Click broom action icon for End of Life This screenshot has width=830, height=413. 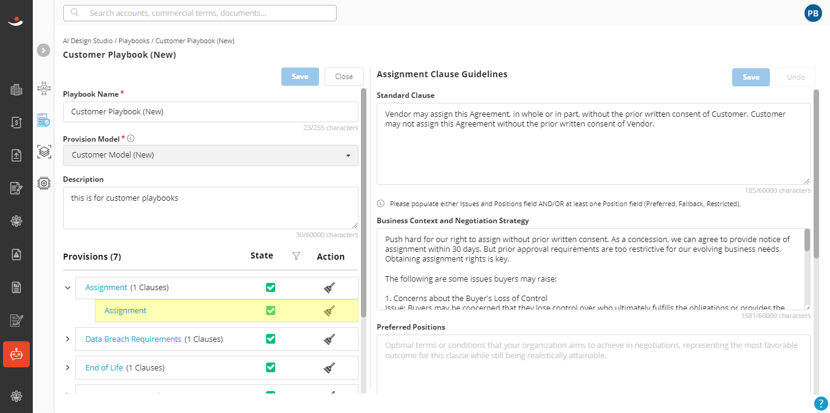coord(329,367)
